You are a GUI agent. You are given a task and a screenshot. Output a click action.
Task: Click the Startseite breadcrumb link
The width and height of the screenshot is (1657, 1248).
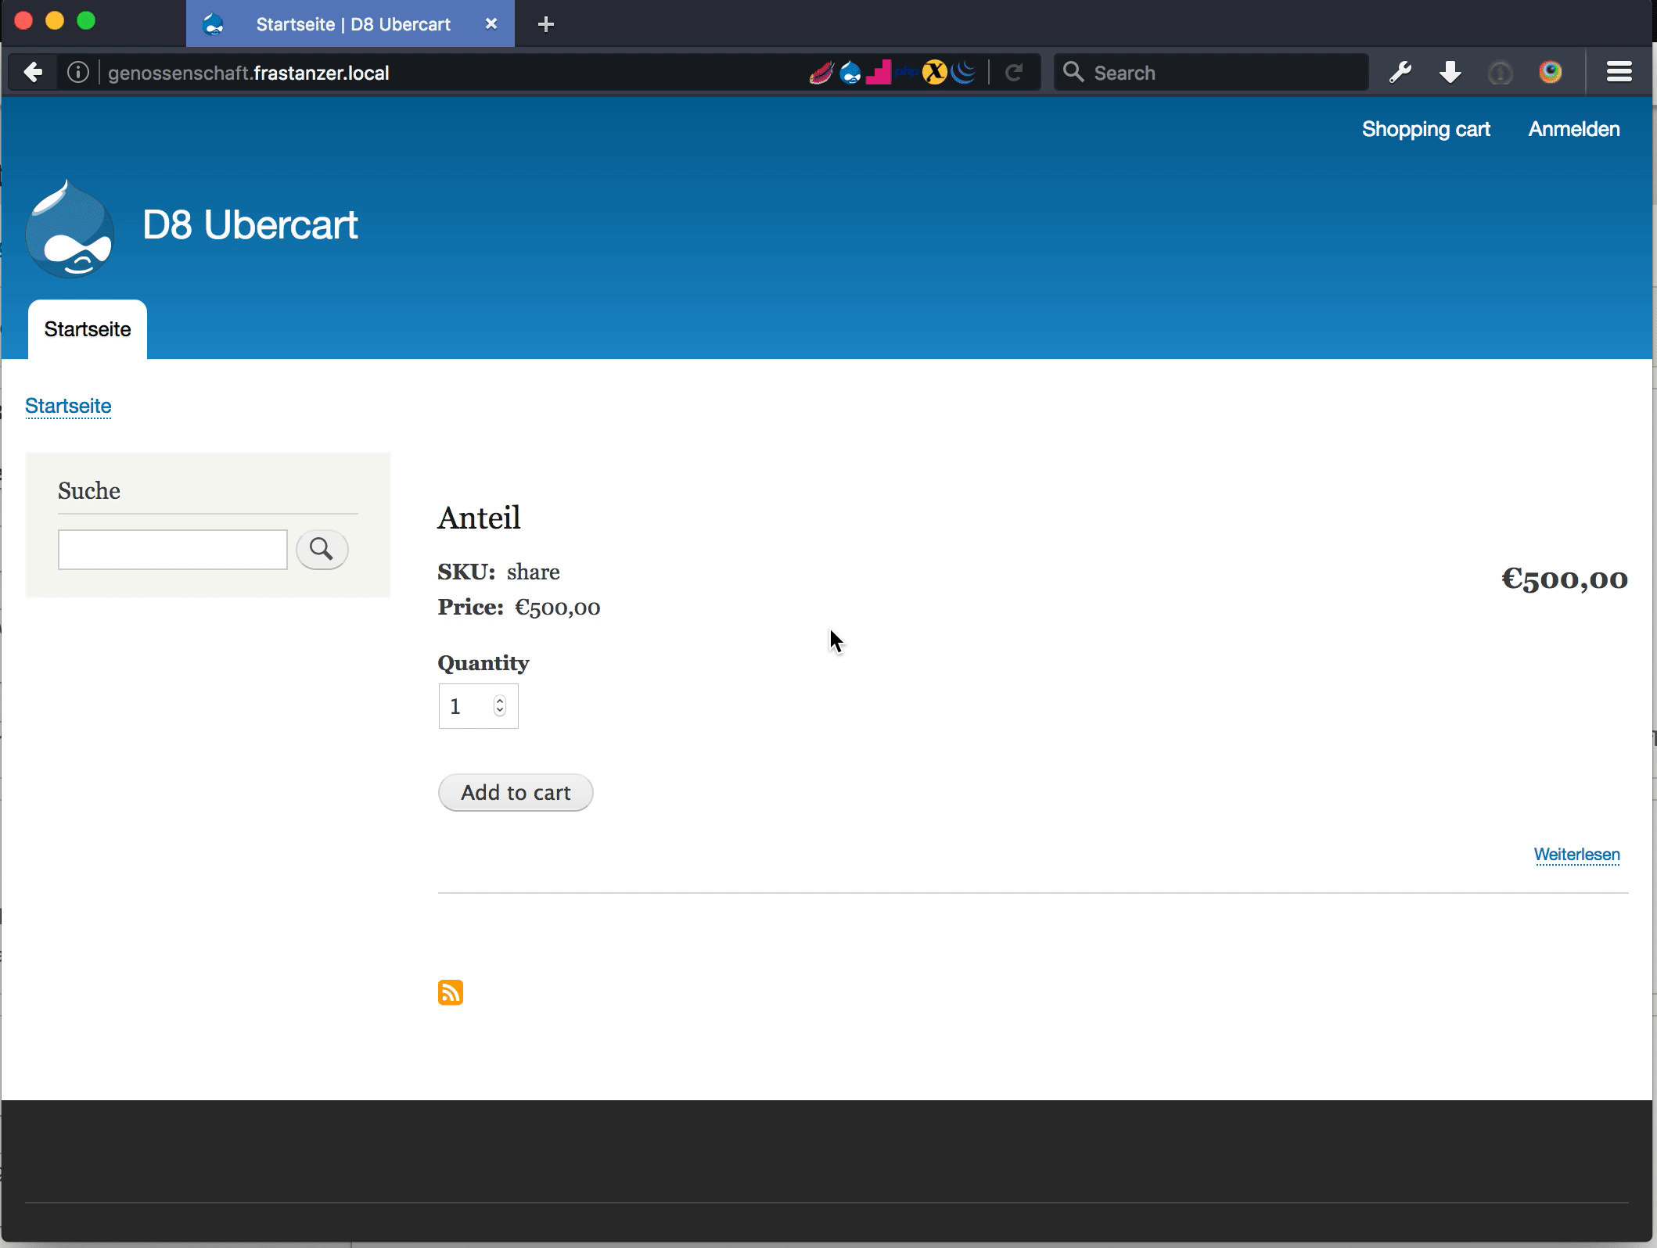pos(68,406)
